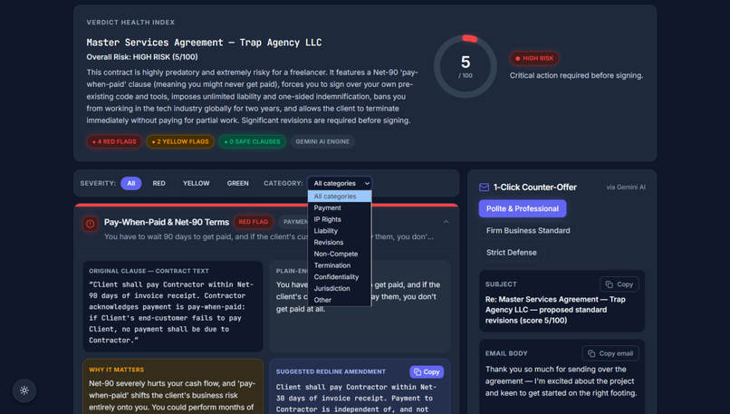Click the email SUBJECT label
This screenshot has width=730, height=414.
pyautogui.click(x=501, y=284)
